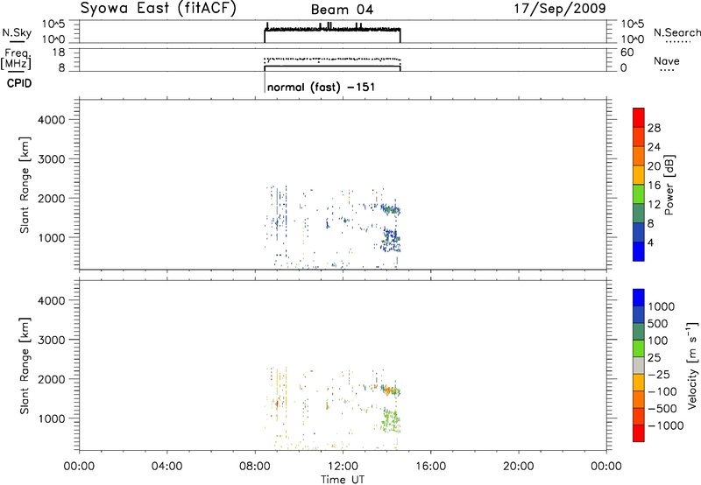Viewport: 701px width, 485px height.
Task: Click the "12:00" time tick label
Action: (343, 467)
